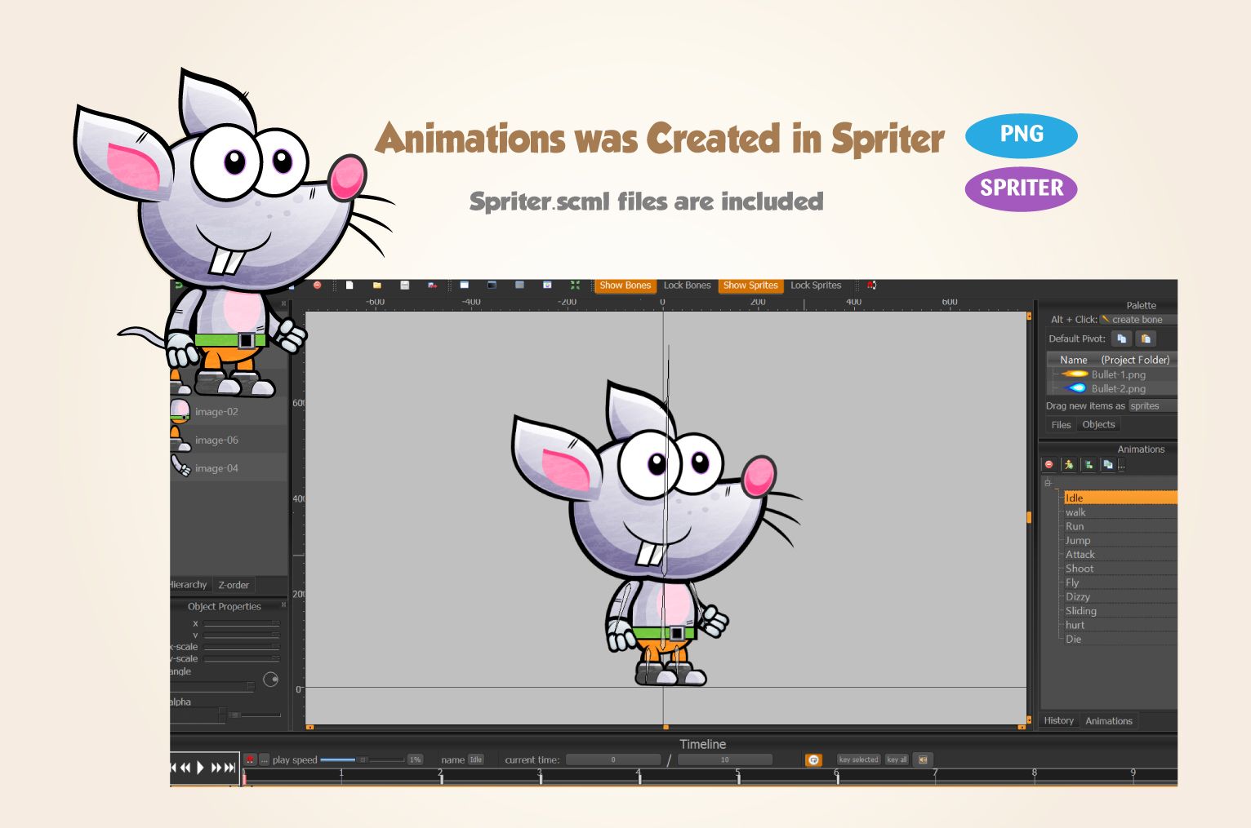Click the copy default pivot icon
This screenshot has height=828, width=1251.
(1121, 339)
